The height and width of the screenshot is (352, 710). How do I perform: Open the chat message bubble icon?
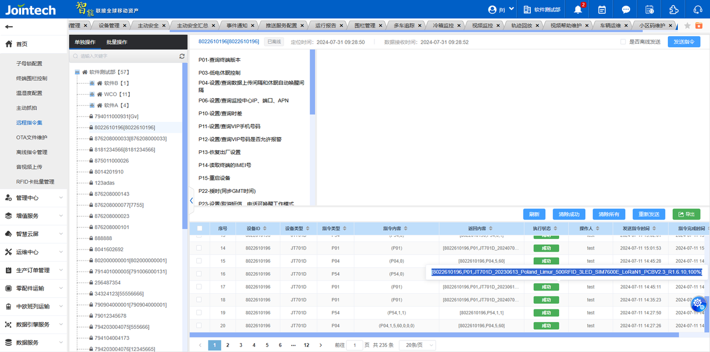coord(626,9)
